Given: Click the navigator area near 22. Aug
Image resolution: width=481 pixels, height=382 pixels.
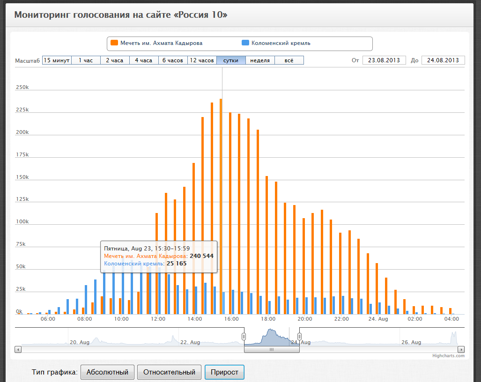Looking at the screenshot, I should 190,342.
